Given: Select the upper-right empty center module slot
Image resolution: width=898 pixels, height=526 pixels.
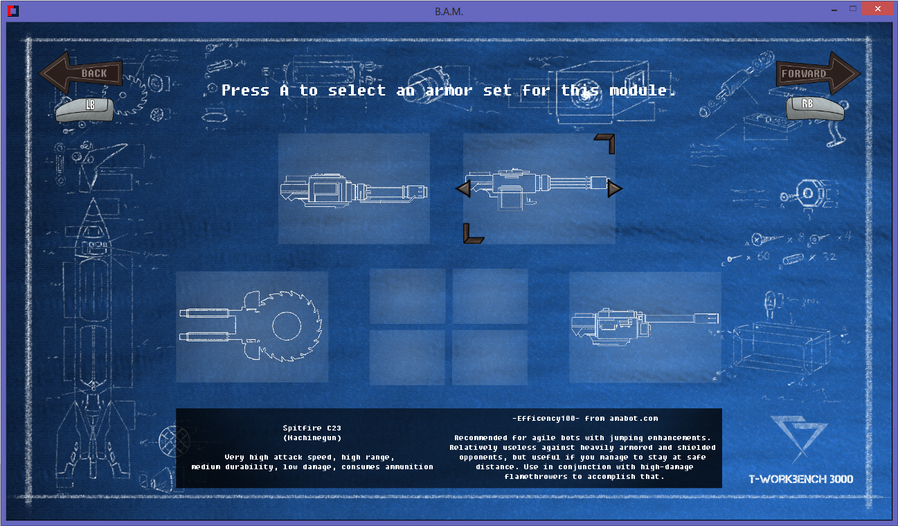Looking at the screenshot, I should point(490,296).
